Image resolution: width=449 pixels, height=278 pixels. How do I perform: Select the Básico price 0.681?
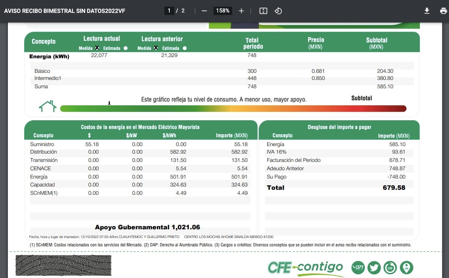318,71
